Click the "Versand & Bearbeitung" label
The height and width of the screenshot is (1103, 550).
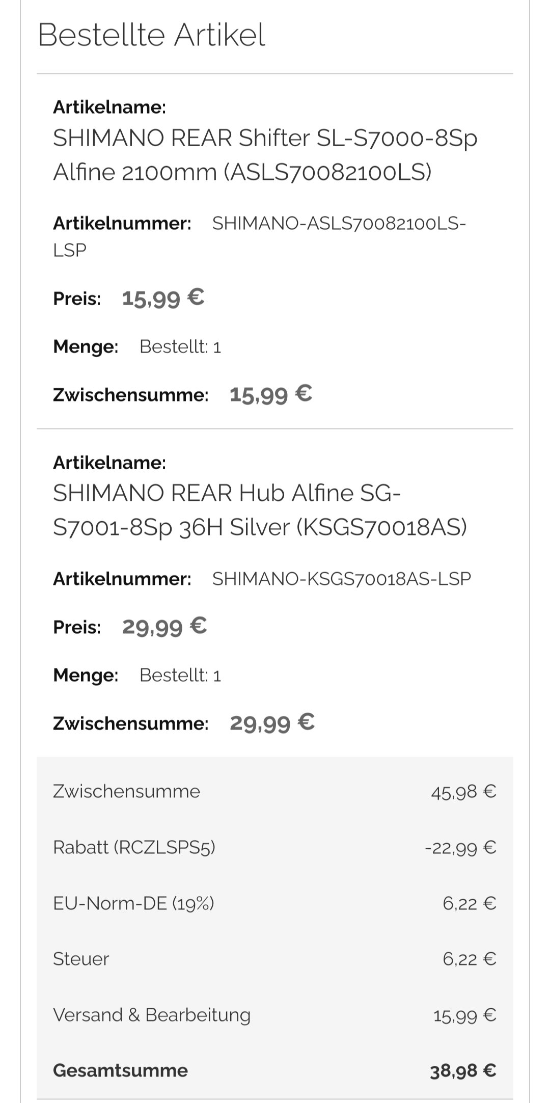pyautogui.click(x=152, y=1015)
